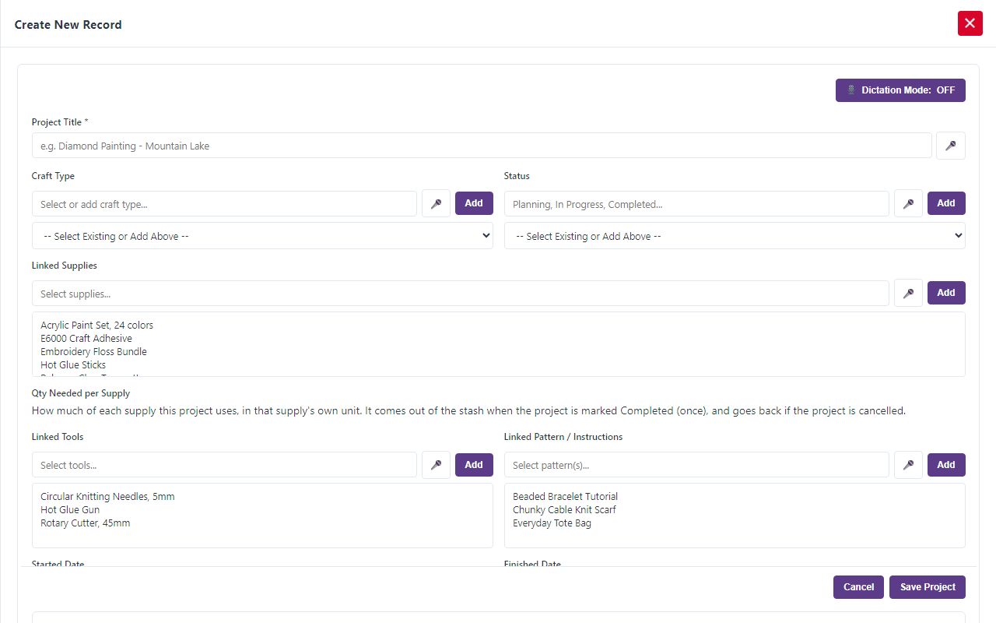
Task: Click the microphone icon for Linked Pattern
Action: tap(908, 465)
